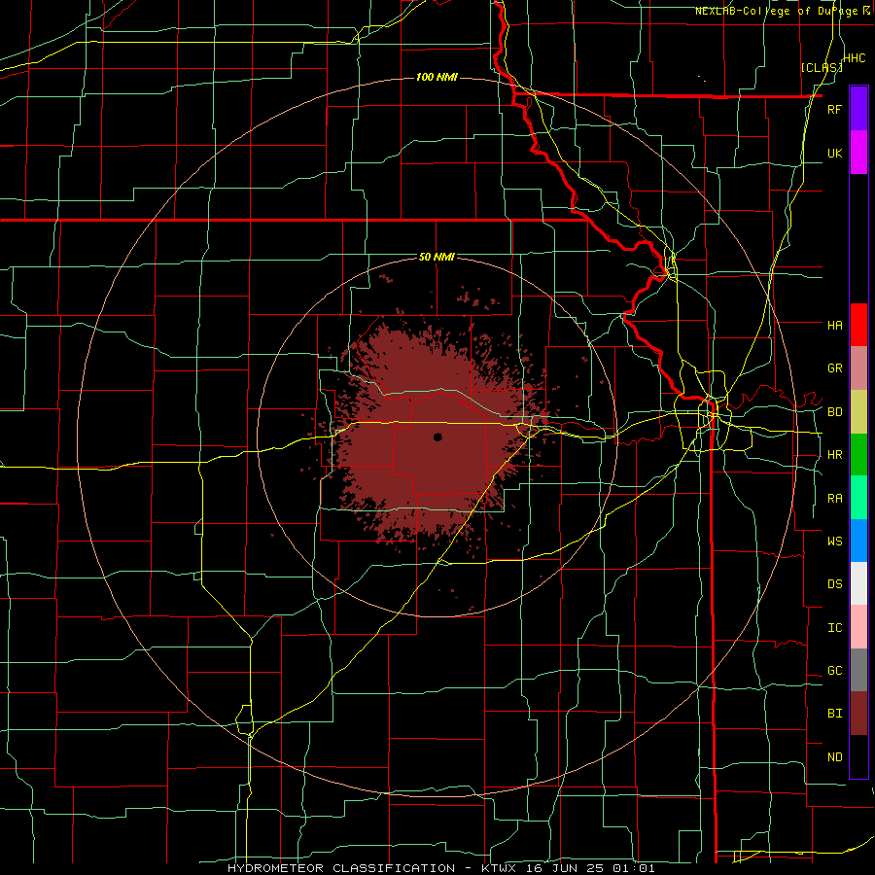
Task: Click the HA red legend swatch
Action: click(x=858, y=325)
